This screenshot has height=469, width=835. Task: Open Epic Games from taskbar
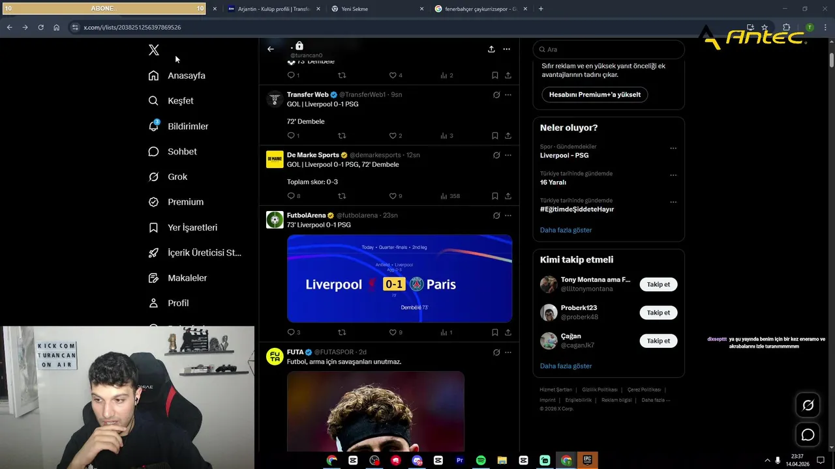pos(587,461)
